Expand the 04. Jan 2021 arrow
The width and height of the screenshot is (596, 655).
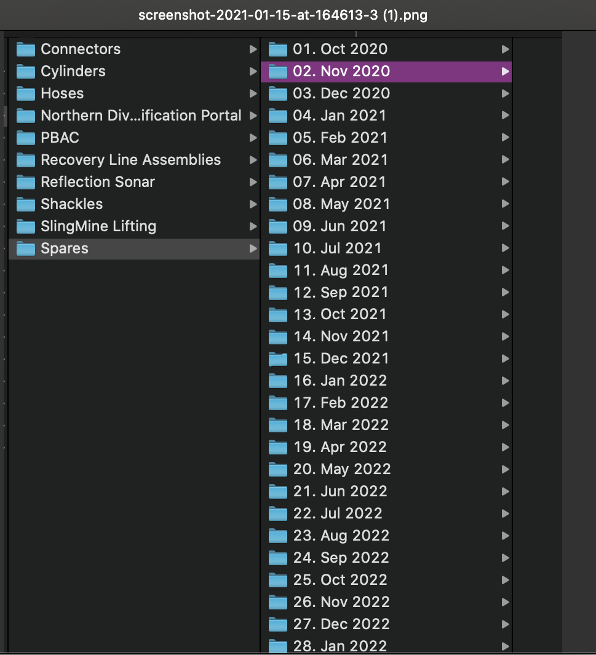click(x=506, y=115)
